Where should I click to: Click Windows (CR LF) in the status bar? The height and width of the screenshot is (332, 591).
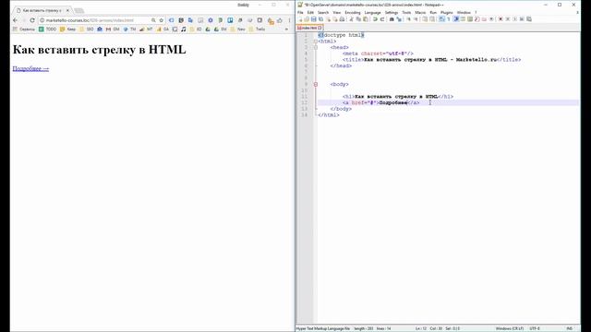[509, 328]
